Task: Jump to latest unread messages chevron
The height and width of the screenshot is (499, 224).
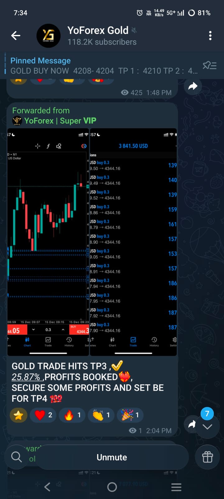Action: point(207,426)
